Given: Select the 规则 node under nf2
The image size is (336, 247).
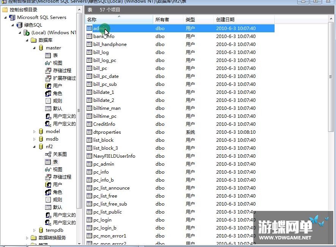Looking at the screenshot, I should (57, 200).
